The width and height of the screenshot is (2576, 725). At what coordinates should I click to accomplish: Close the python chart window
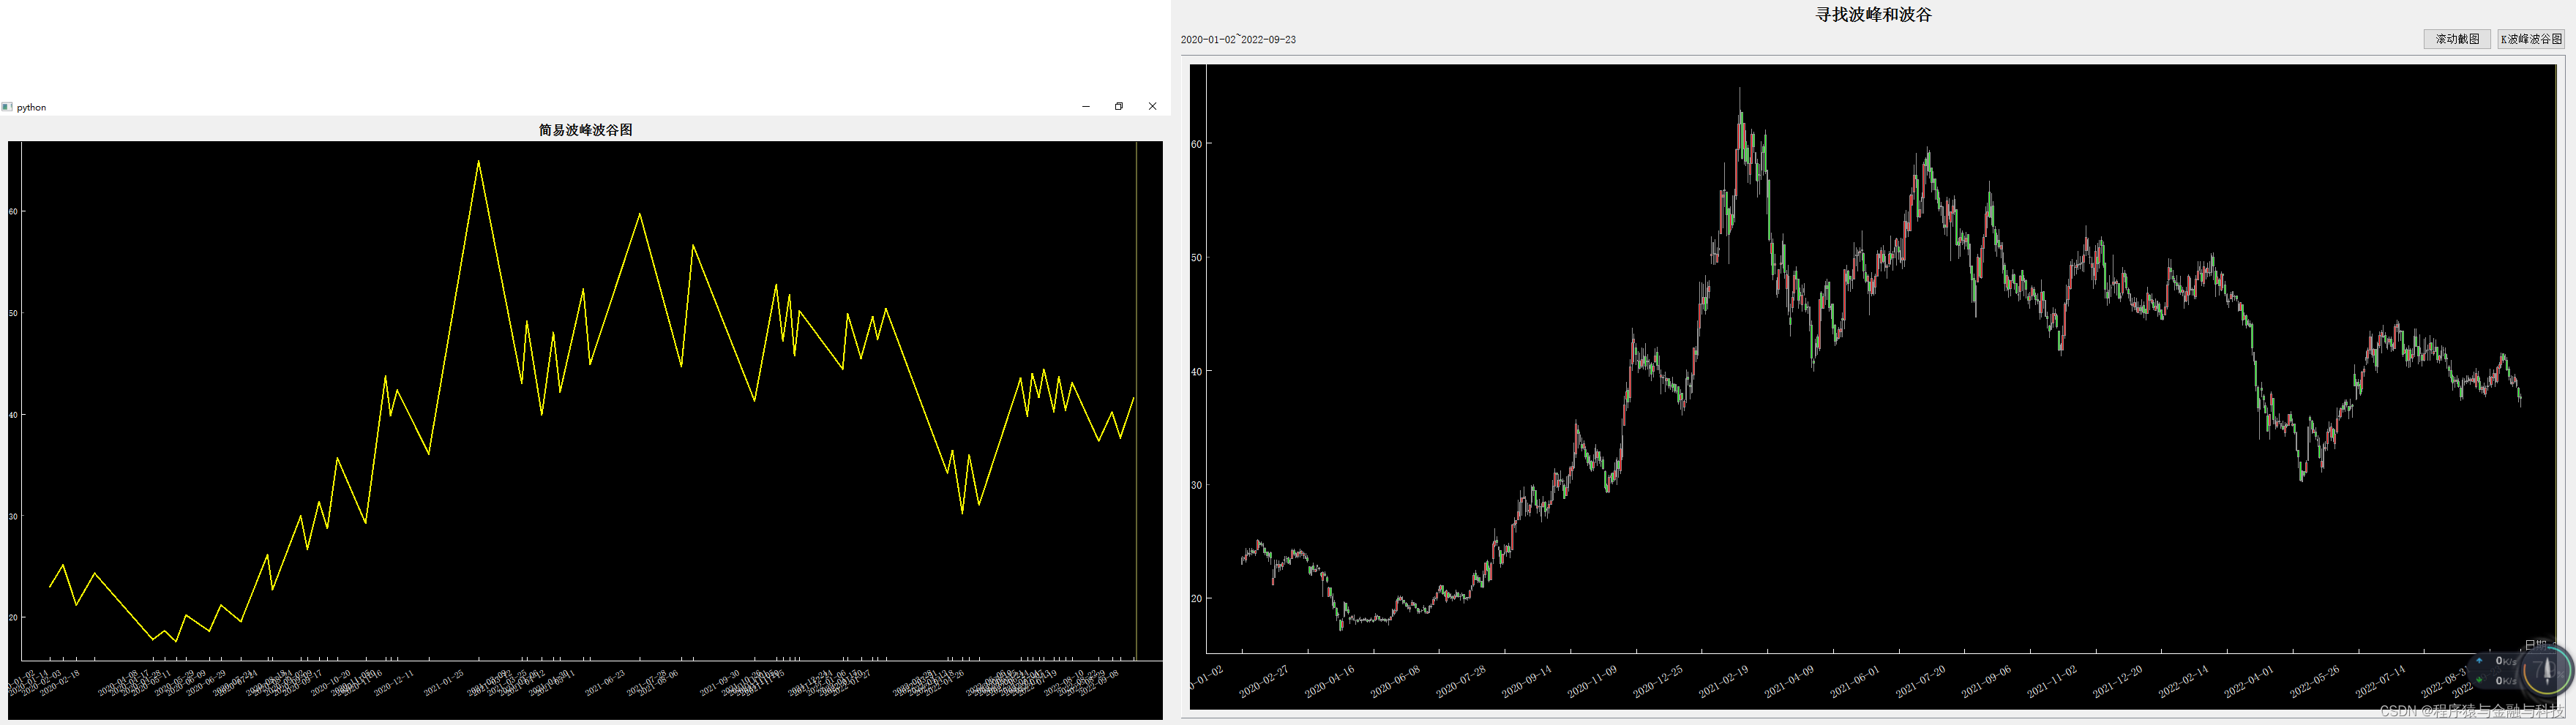[1152, 106]
